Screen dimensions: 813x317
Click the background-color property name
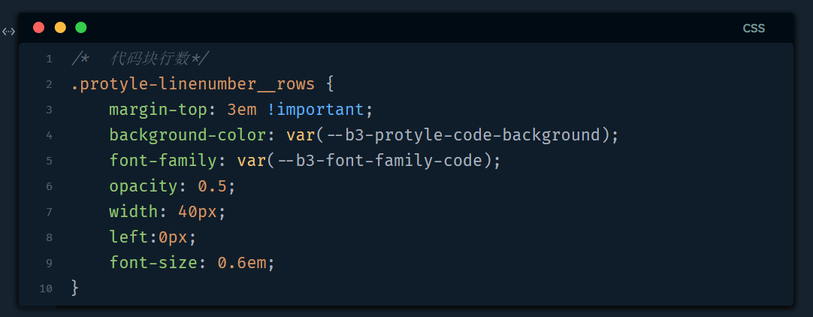pyautogui.click(x=191, y=135)
